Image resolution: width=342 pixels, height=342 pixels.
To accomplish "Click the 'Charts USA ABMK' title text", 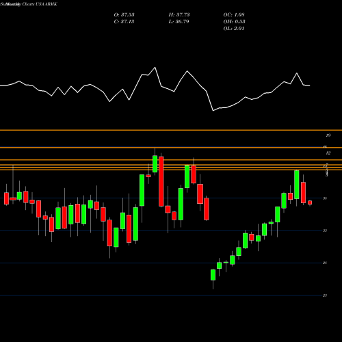I will pyautogui.click(x=40, y=4).
